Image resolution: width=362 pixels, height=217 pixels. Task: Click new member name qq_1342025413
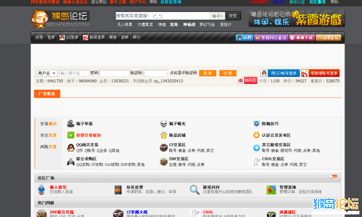pyautogui.click(x=168, y=81)
